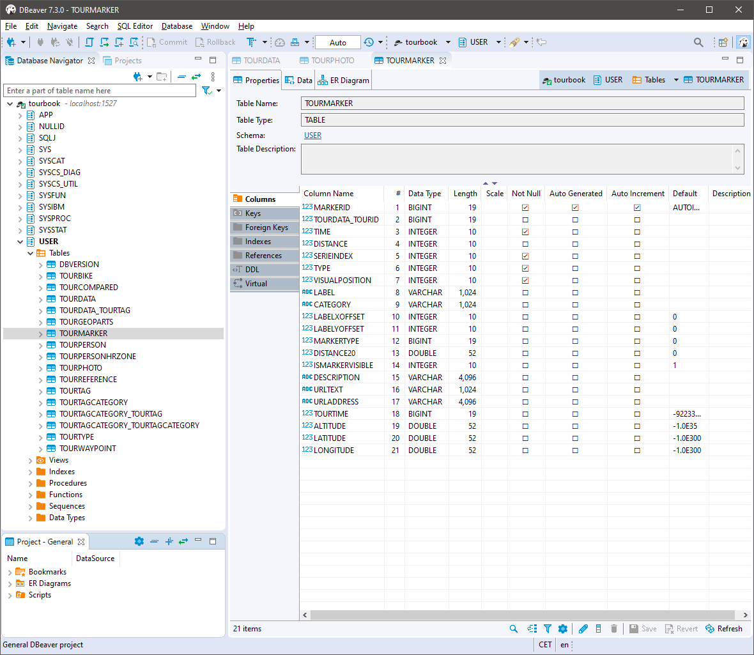
Task: Select the ER Diagram tab icon
Action: tap(324, 80)
